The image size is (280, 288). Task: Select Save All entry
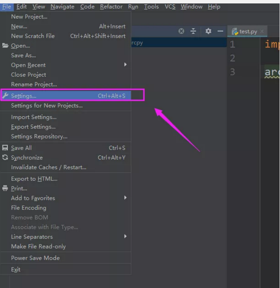(x=66, y=148)
